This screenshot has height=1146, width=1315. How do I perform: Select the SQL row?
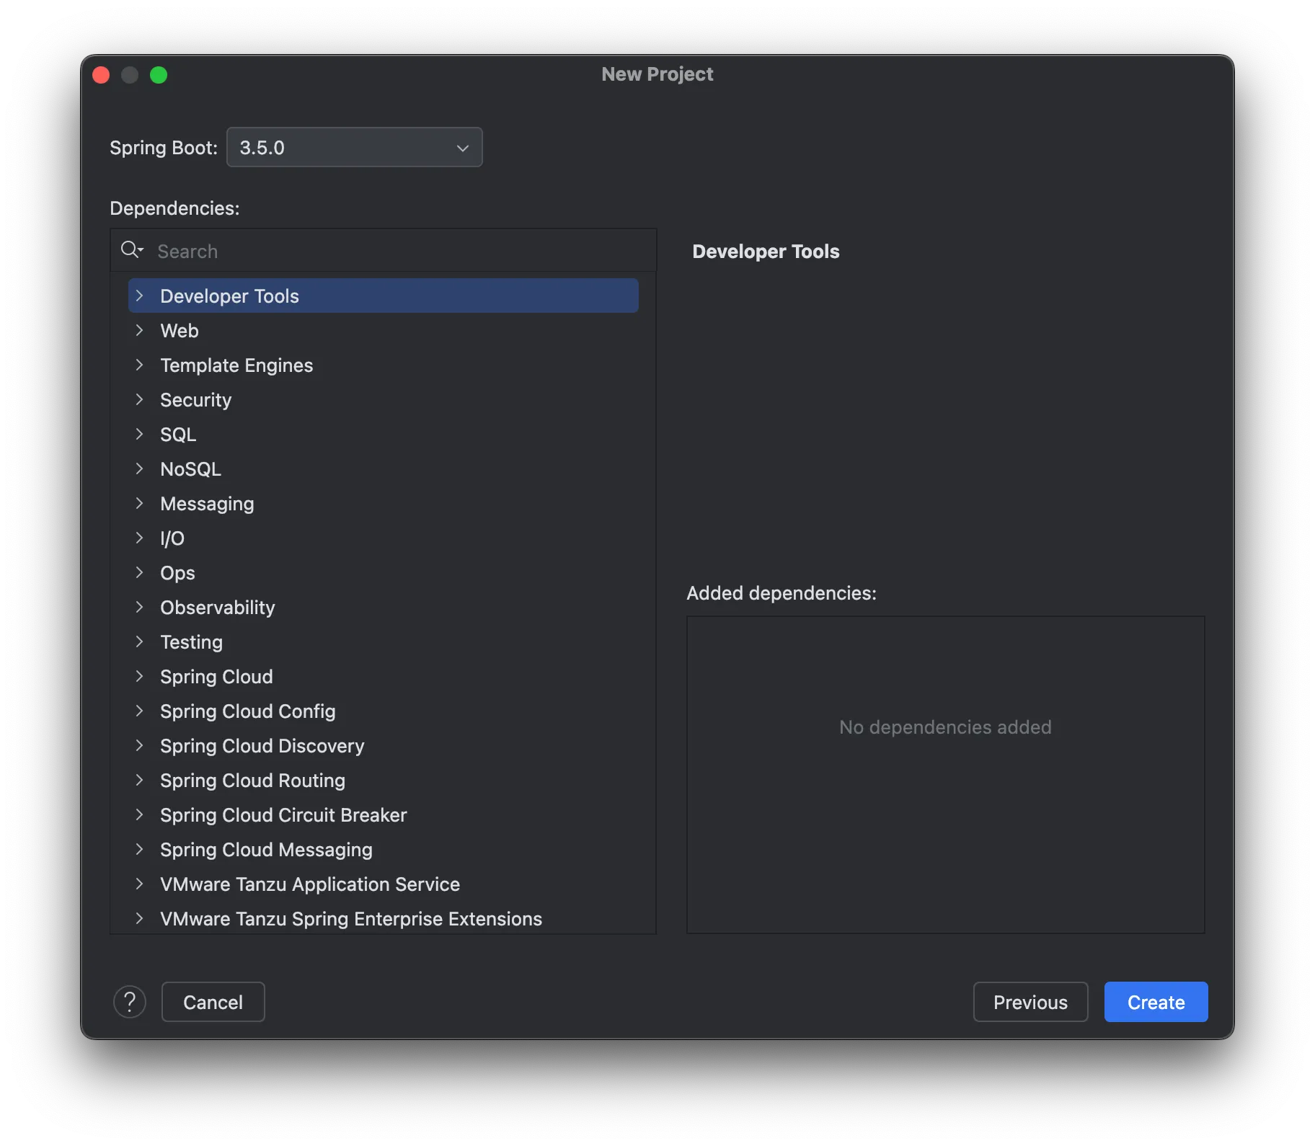[x=384, y=434]
